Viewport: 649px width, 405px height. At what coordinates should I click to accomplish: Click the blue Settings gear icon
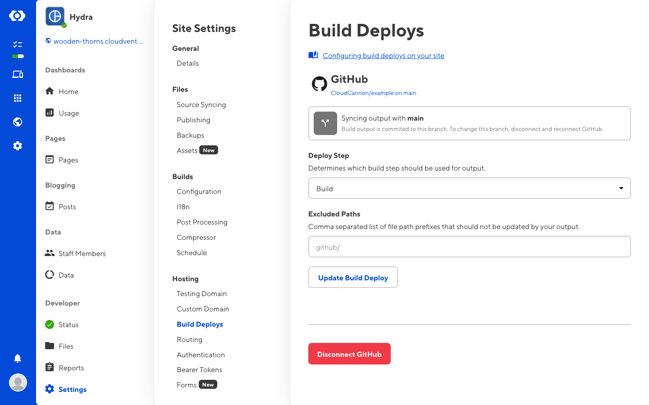(x=50, y=389)
